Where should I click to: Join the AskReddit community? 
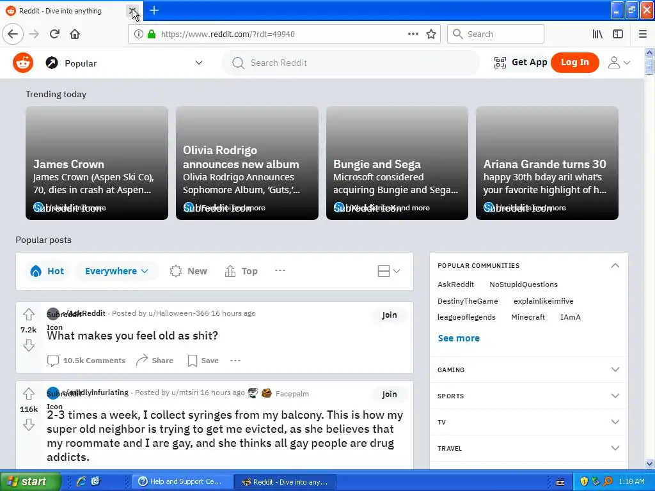point(390,315)
